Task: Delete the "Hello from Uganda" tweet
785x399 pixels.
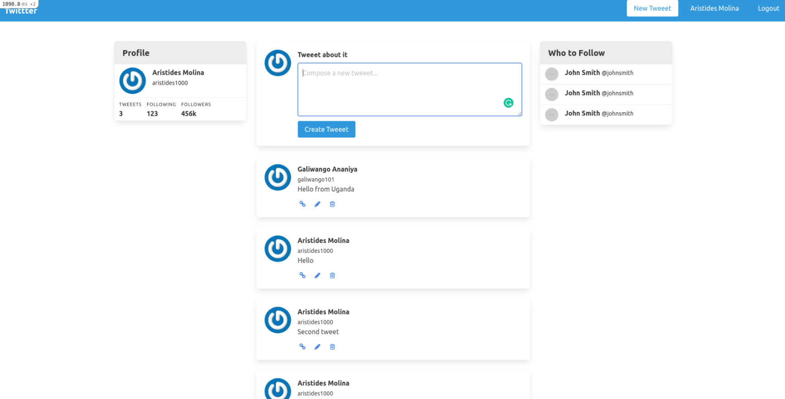Action: click(x=332, y=204)
